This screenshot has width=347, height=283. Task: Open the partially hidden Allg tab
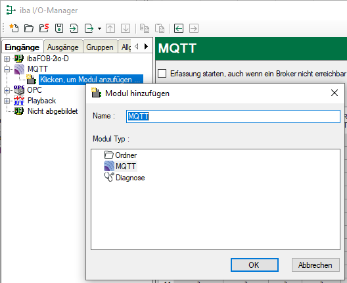126,47
